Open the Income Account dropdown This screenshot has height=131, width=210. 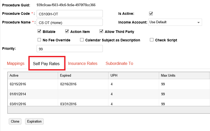[175, 22]
